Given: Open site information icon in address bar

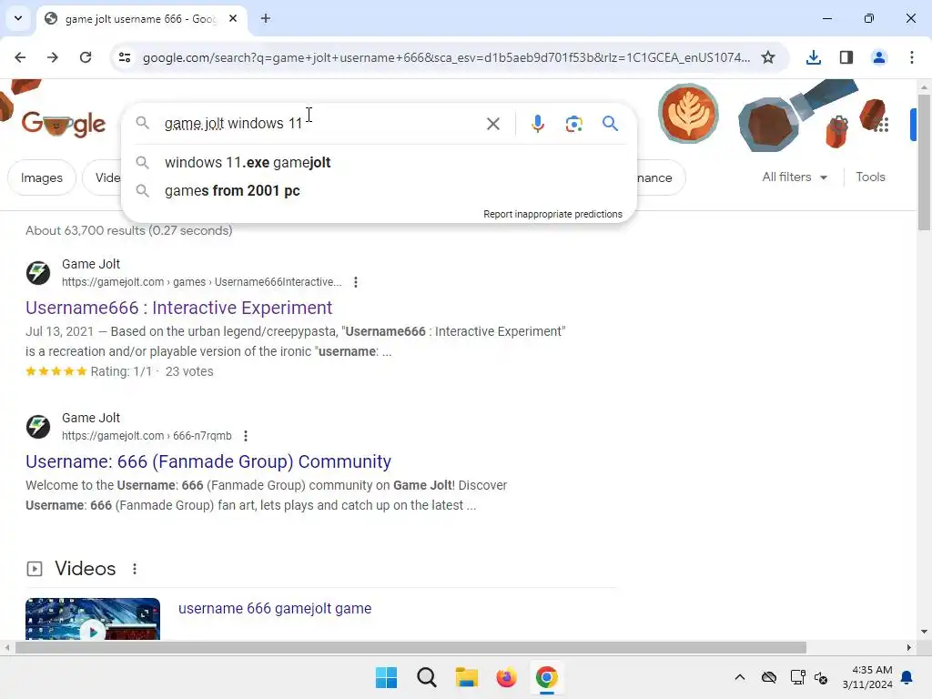Looking at the screenshot, I should 125,57.
